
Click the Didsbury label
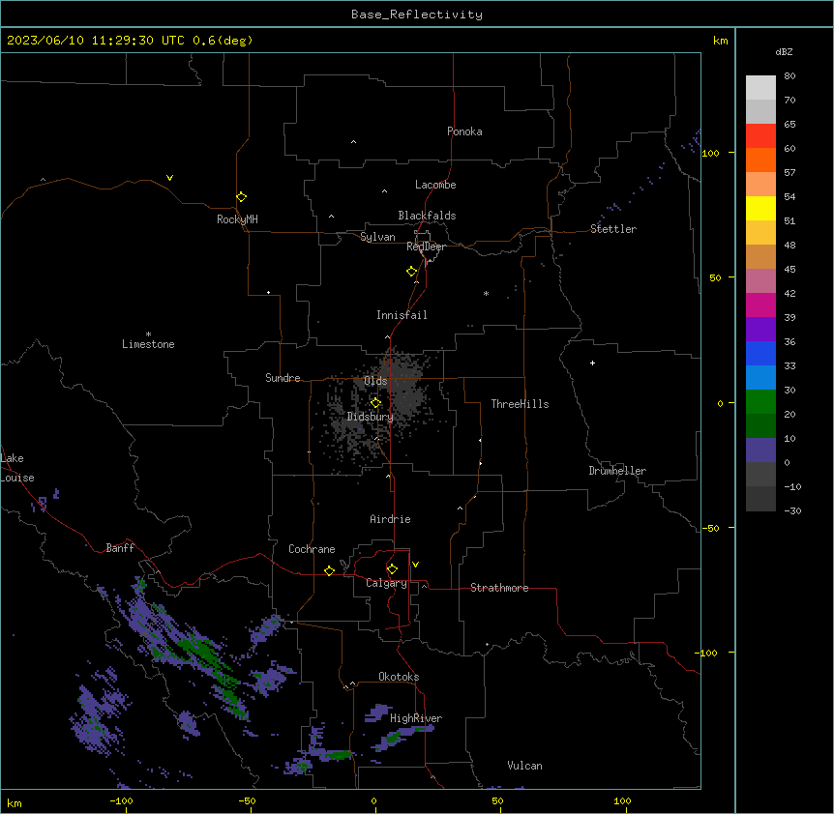pos(370,417)
